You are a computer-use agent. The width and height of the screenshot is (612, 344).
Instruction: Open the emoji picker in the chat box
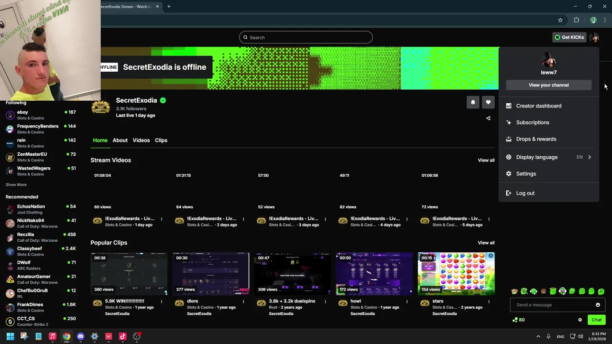(598, 305)
